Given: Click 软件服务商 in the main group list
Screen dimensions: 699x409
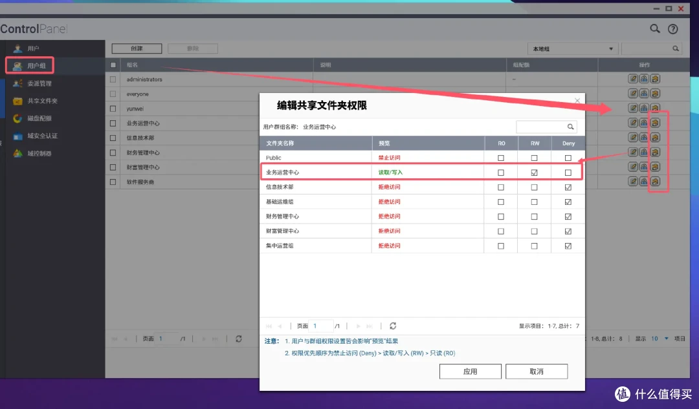Looking at the screenshot, I should pos(140,182).
